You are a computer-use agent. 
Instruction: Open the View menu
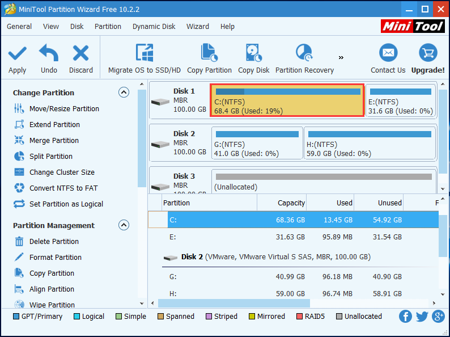(x=51, y=27)
